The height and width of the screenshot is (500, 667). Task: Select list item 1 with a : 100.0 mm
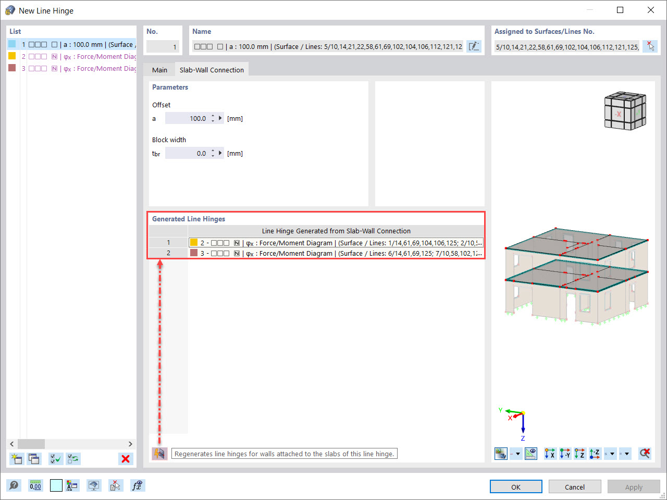72,44
